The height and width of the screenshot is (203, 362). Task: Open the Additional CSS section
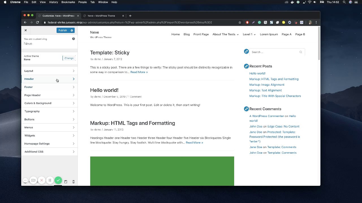click(49, 152)
